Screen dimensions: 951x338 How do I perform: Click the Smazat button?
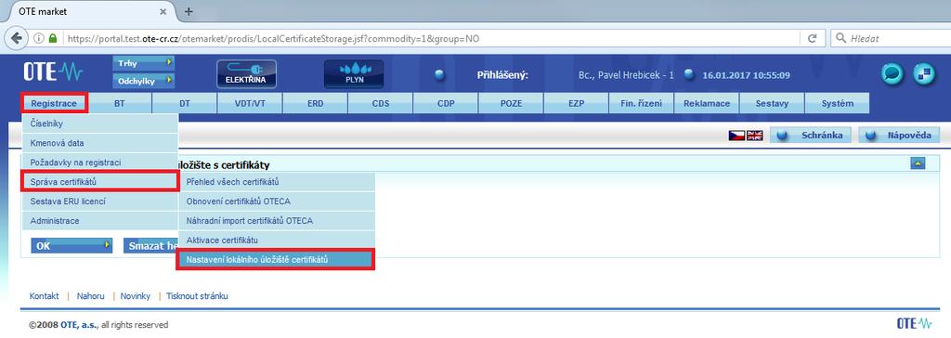click(150, 246)
